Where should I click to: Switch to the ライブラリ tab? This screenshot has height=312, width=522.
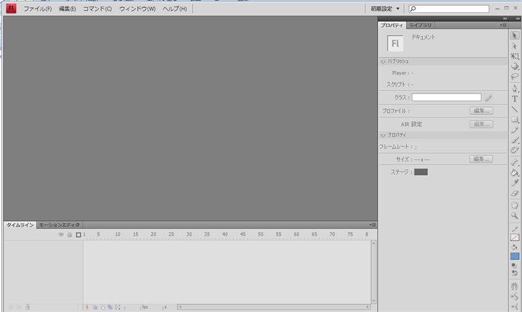click(420, 26)
